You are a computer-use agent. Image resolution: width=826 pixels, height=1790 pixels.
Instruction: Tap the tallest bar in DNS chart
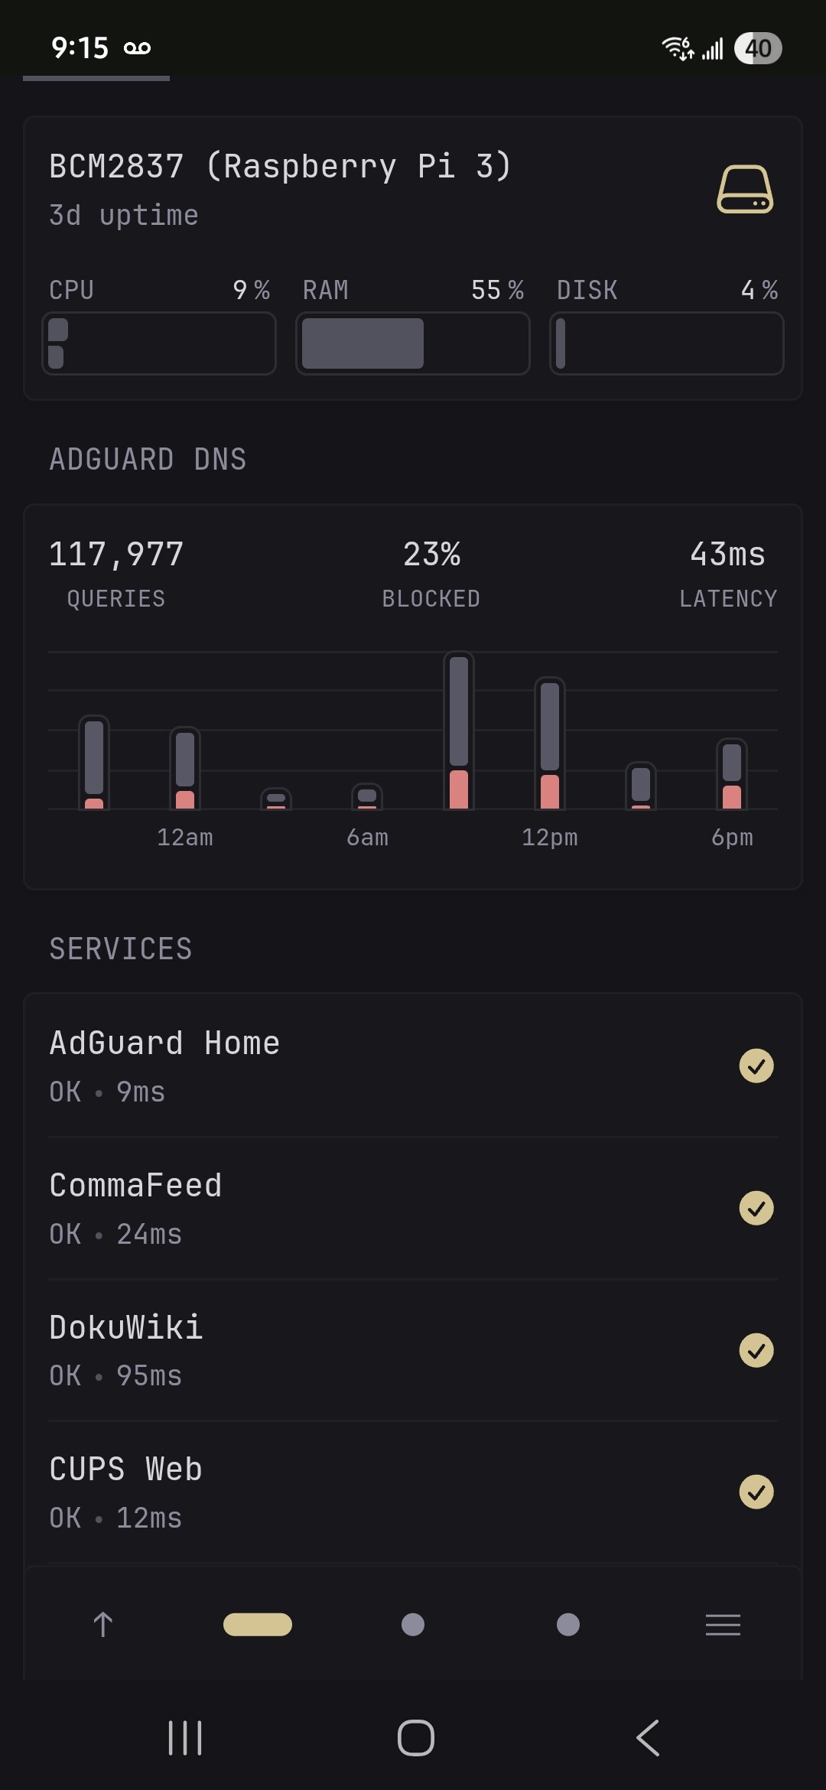(459, 731)
